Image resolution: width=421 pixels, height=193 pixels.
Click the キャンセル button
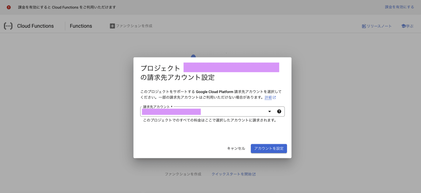pos(236,148)
